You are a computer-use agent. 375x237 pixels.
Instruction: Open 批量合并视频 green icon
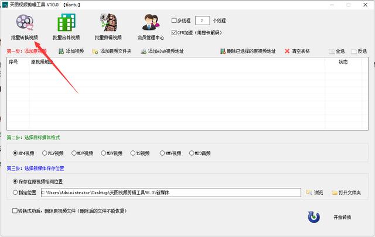66,22
